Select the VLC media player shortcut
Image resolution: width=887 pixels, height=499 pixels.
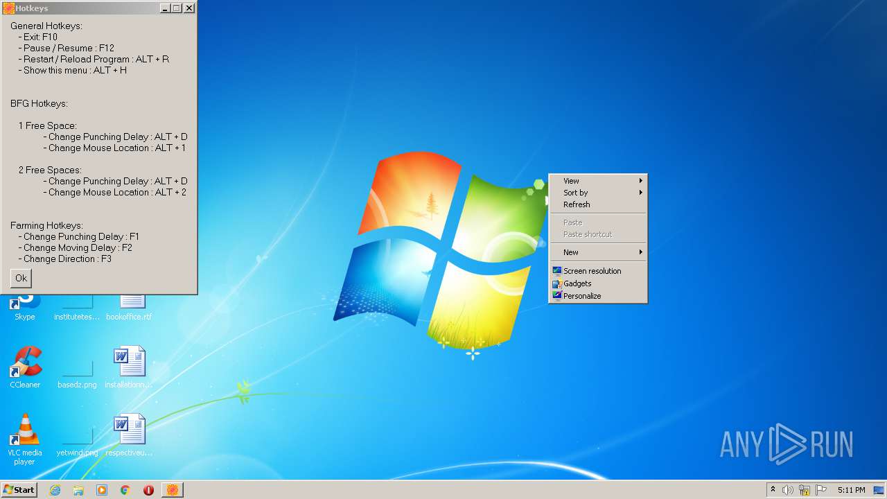click(x=25, y=439)
